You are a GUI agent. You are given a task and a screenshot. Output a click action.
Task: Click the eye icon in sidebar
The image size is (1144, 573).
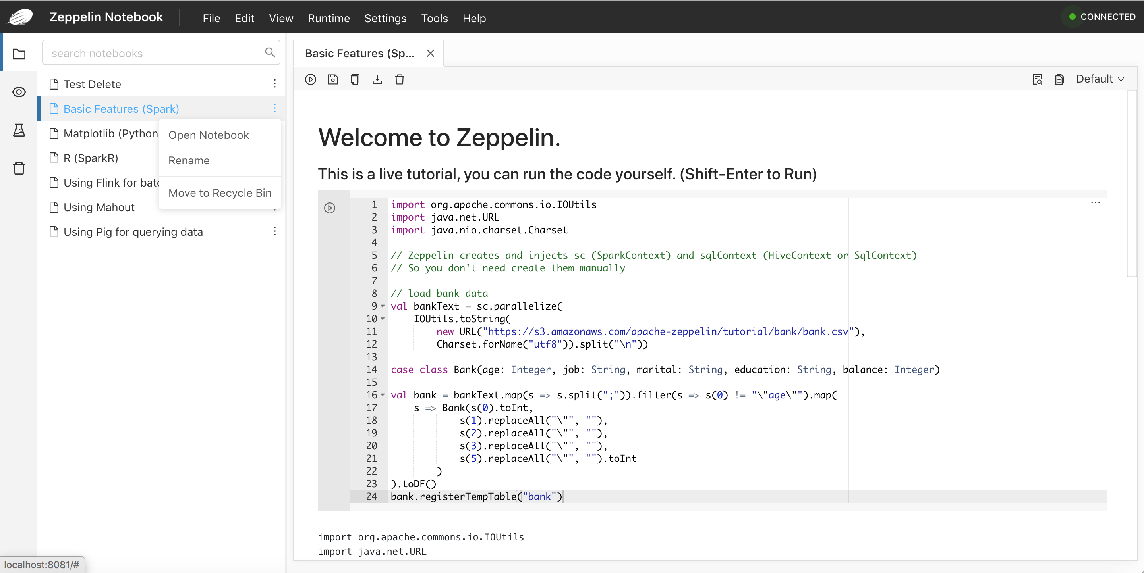19,92
